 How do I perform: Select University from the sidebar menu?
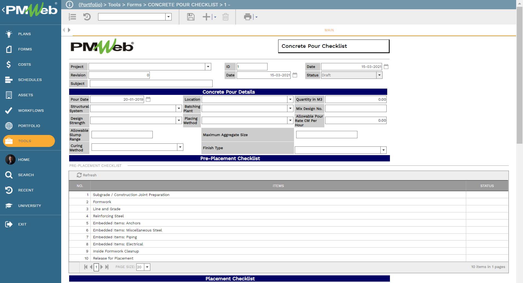tap(30, 206)
